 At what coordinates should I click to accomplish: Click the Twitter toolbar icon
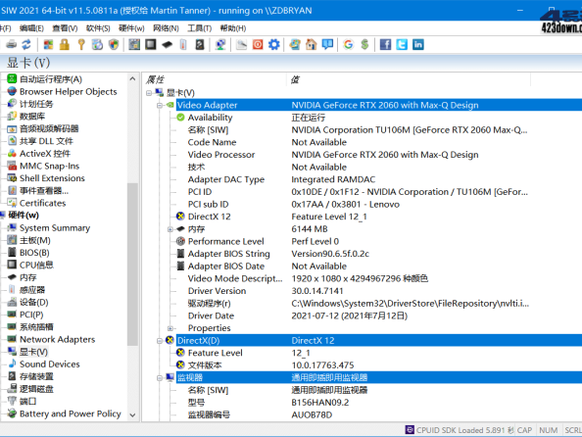[x=402, y=44]
